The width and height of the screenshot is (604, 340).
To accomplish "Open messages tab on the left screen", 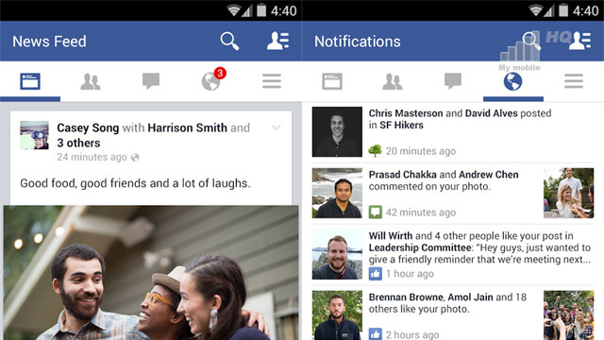I will point(151,81).
